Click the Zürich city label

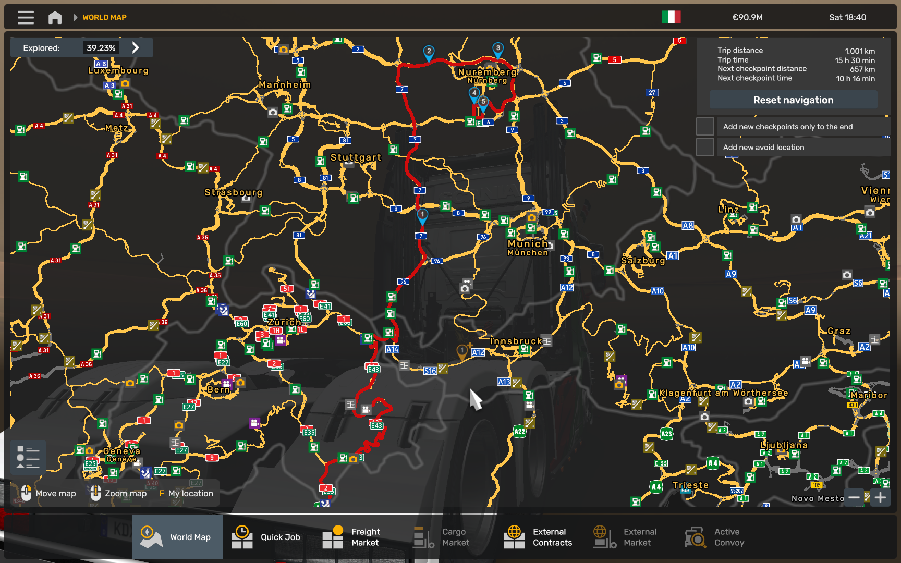284,322
